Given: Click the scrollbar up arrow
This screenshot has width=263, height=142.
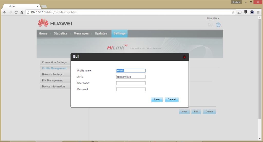Looking at the screenshot, I should pos(260,17).
